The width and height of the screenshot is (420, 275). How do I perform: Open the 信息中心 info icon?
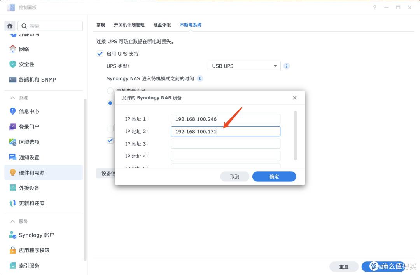tap(12, 111)
